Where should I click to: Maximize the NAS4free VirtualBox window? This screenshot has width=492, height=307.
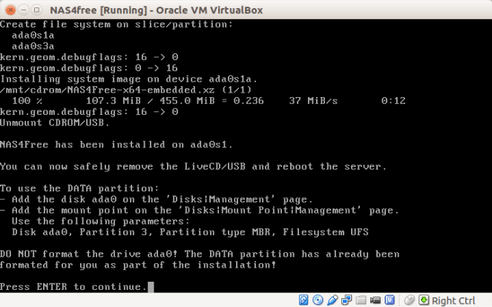[36, 10]
